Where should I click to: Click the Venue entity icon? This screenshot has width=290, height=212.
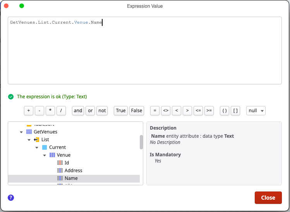[52, 155]
